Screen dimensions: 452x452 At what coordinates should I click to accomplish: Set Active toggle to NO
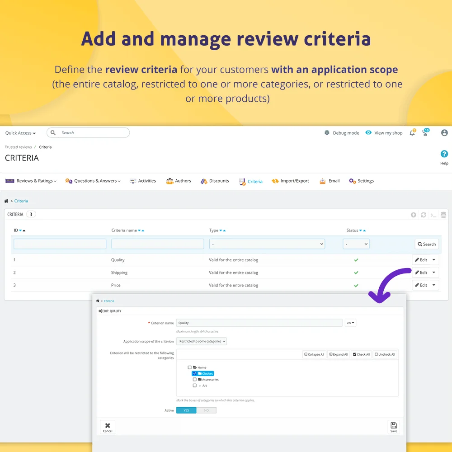coord(207,410)
